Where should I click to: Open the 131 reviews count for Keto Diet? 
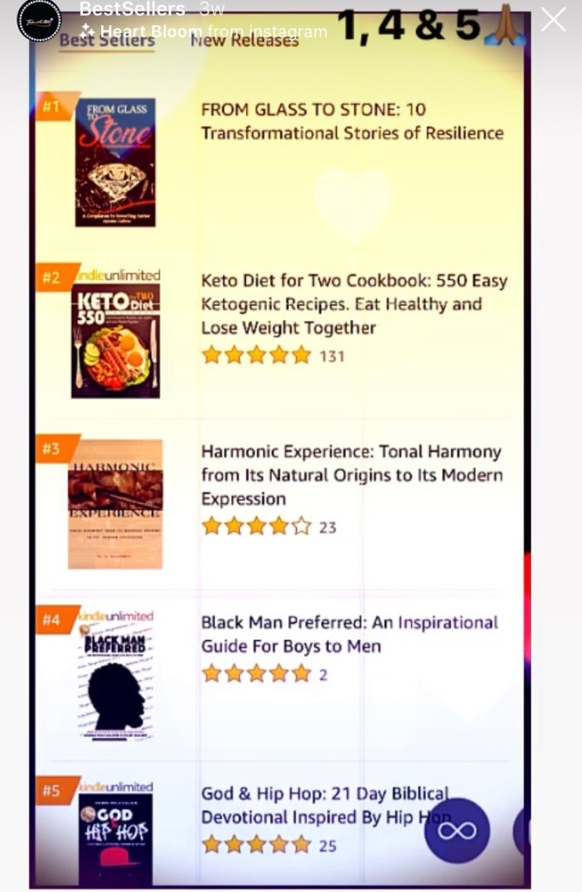coord(332,356)
